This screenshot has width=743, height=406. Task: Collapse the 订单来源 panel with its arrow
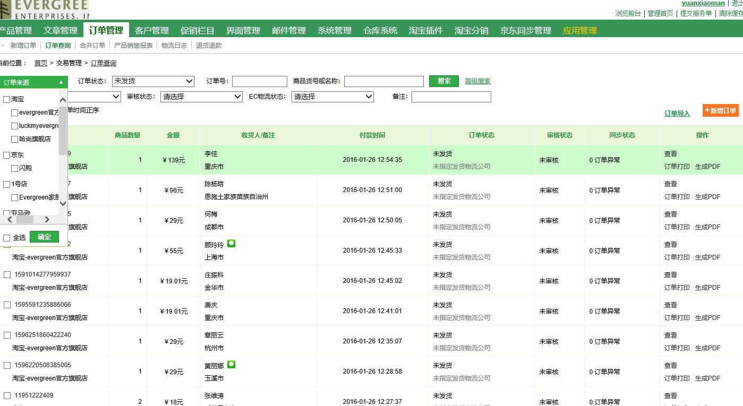pos(61,82)
